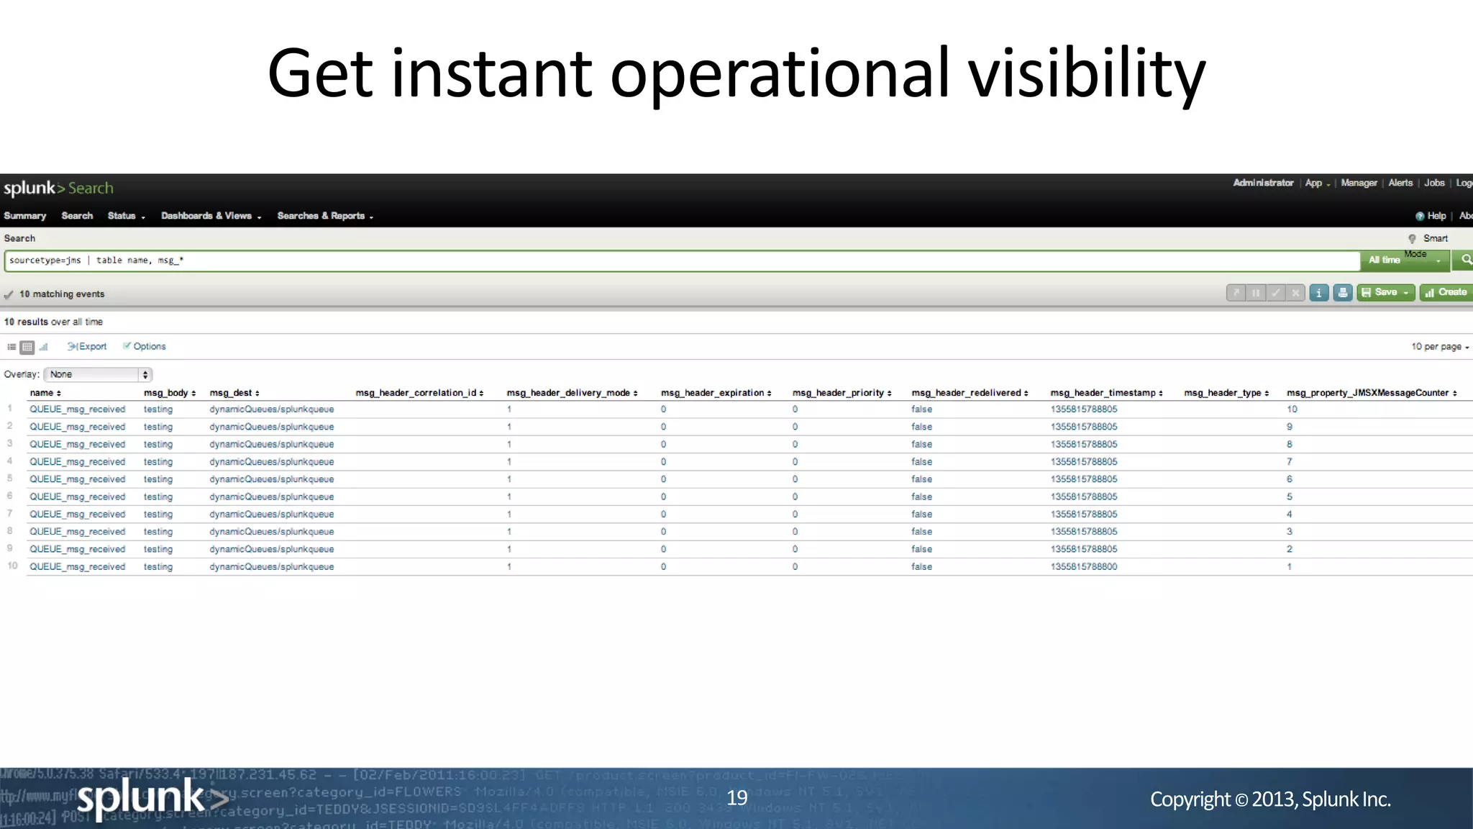The height and width of the screenshot is (829, 1473).
Task: Click QUEUE_msg_received in row 1
Action: click(x=78, y=409)
